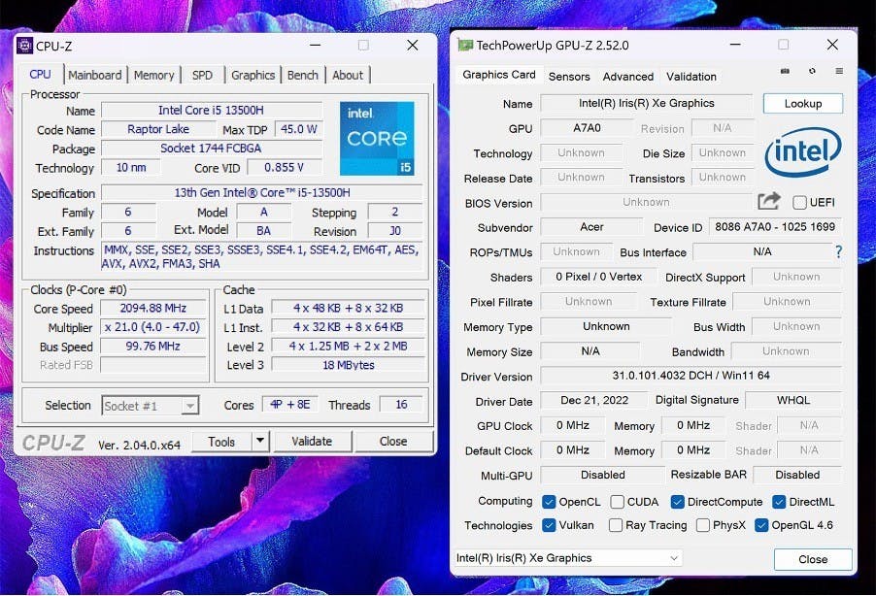Enable the CUDA checkbox
This screenshot has width=876, height=596.
point(617,502)
